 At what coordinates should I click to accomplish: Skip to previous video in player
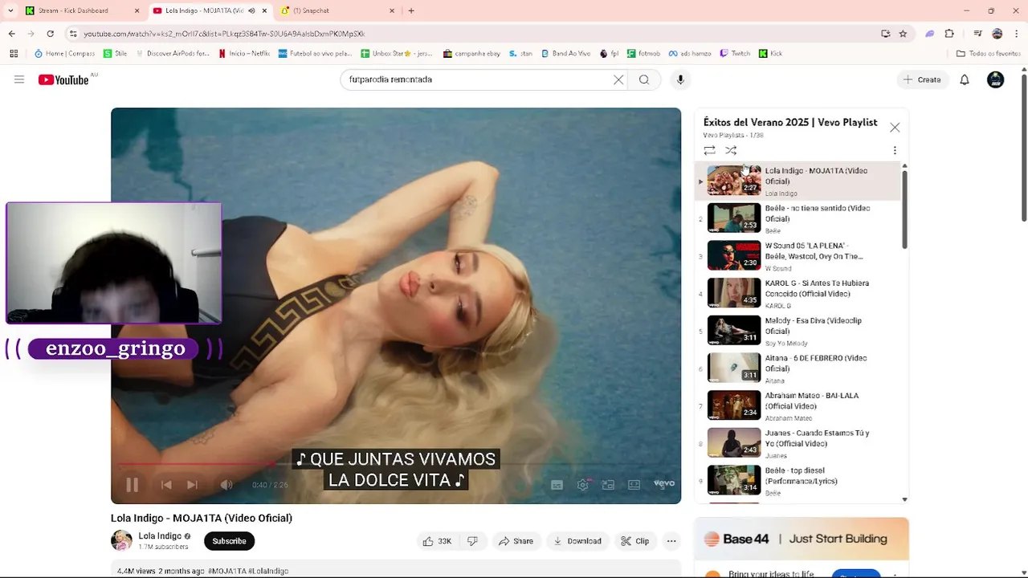coord(166,484)
